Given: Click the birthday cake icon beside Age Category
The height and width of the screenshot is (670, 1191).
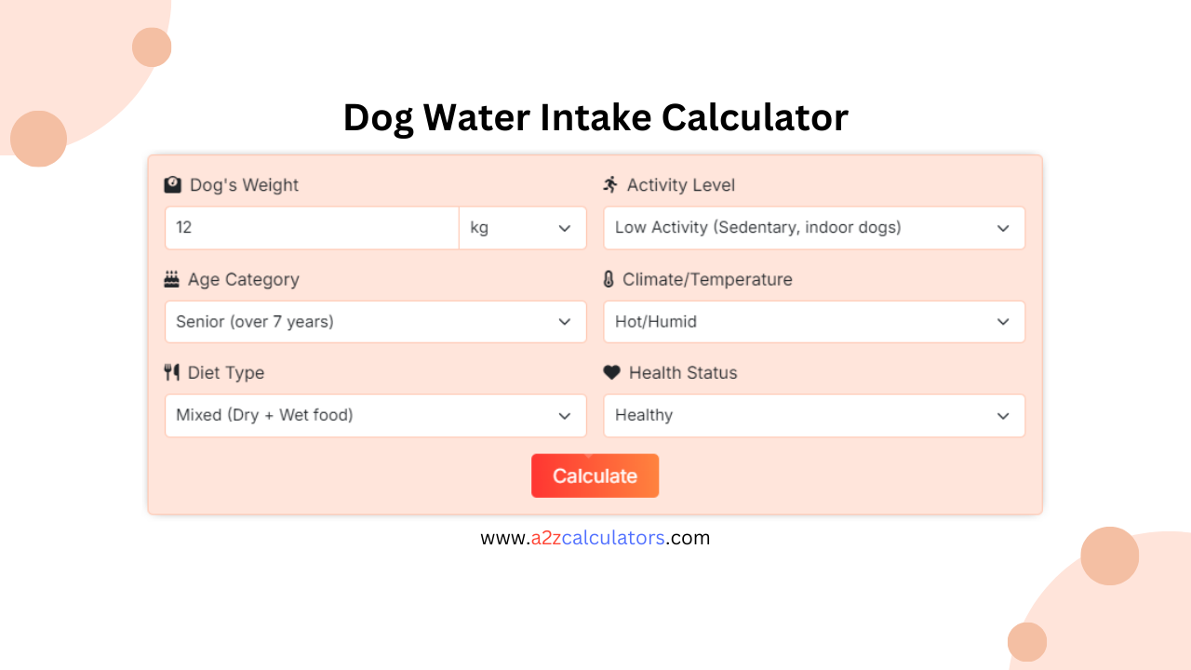Looking at the screenshot, I should [173, 278].
